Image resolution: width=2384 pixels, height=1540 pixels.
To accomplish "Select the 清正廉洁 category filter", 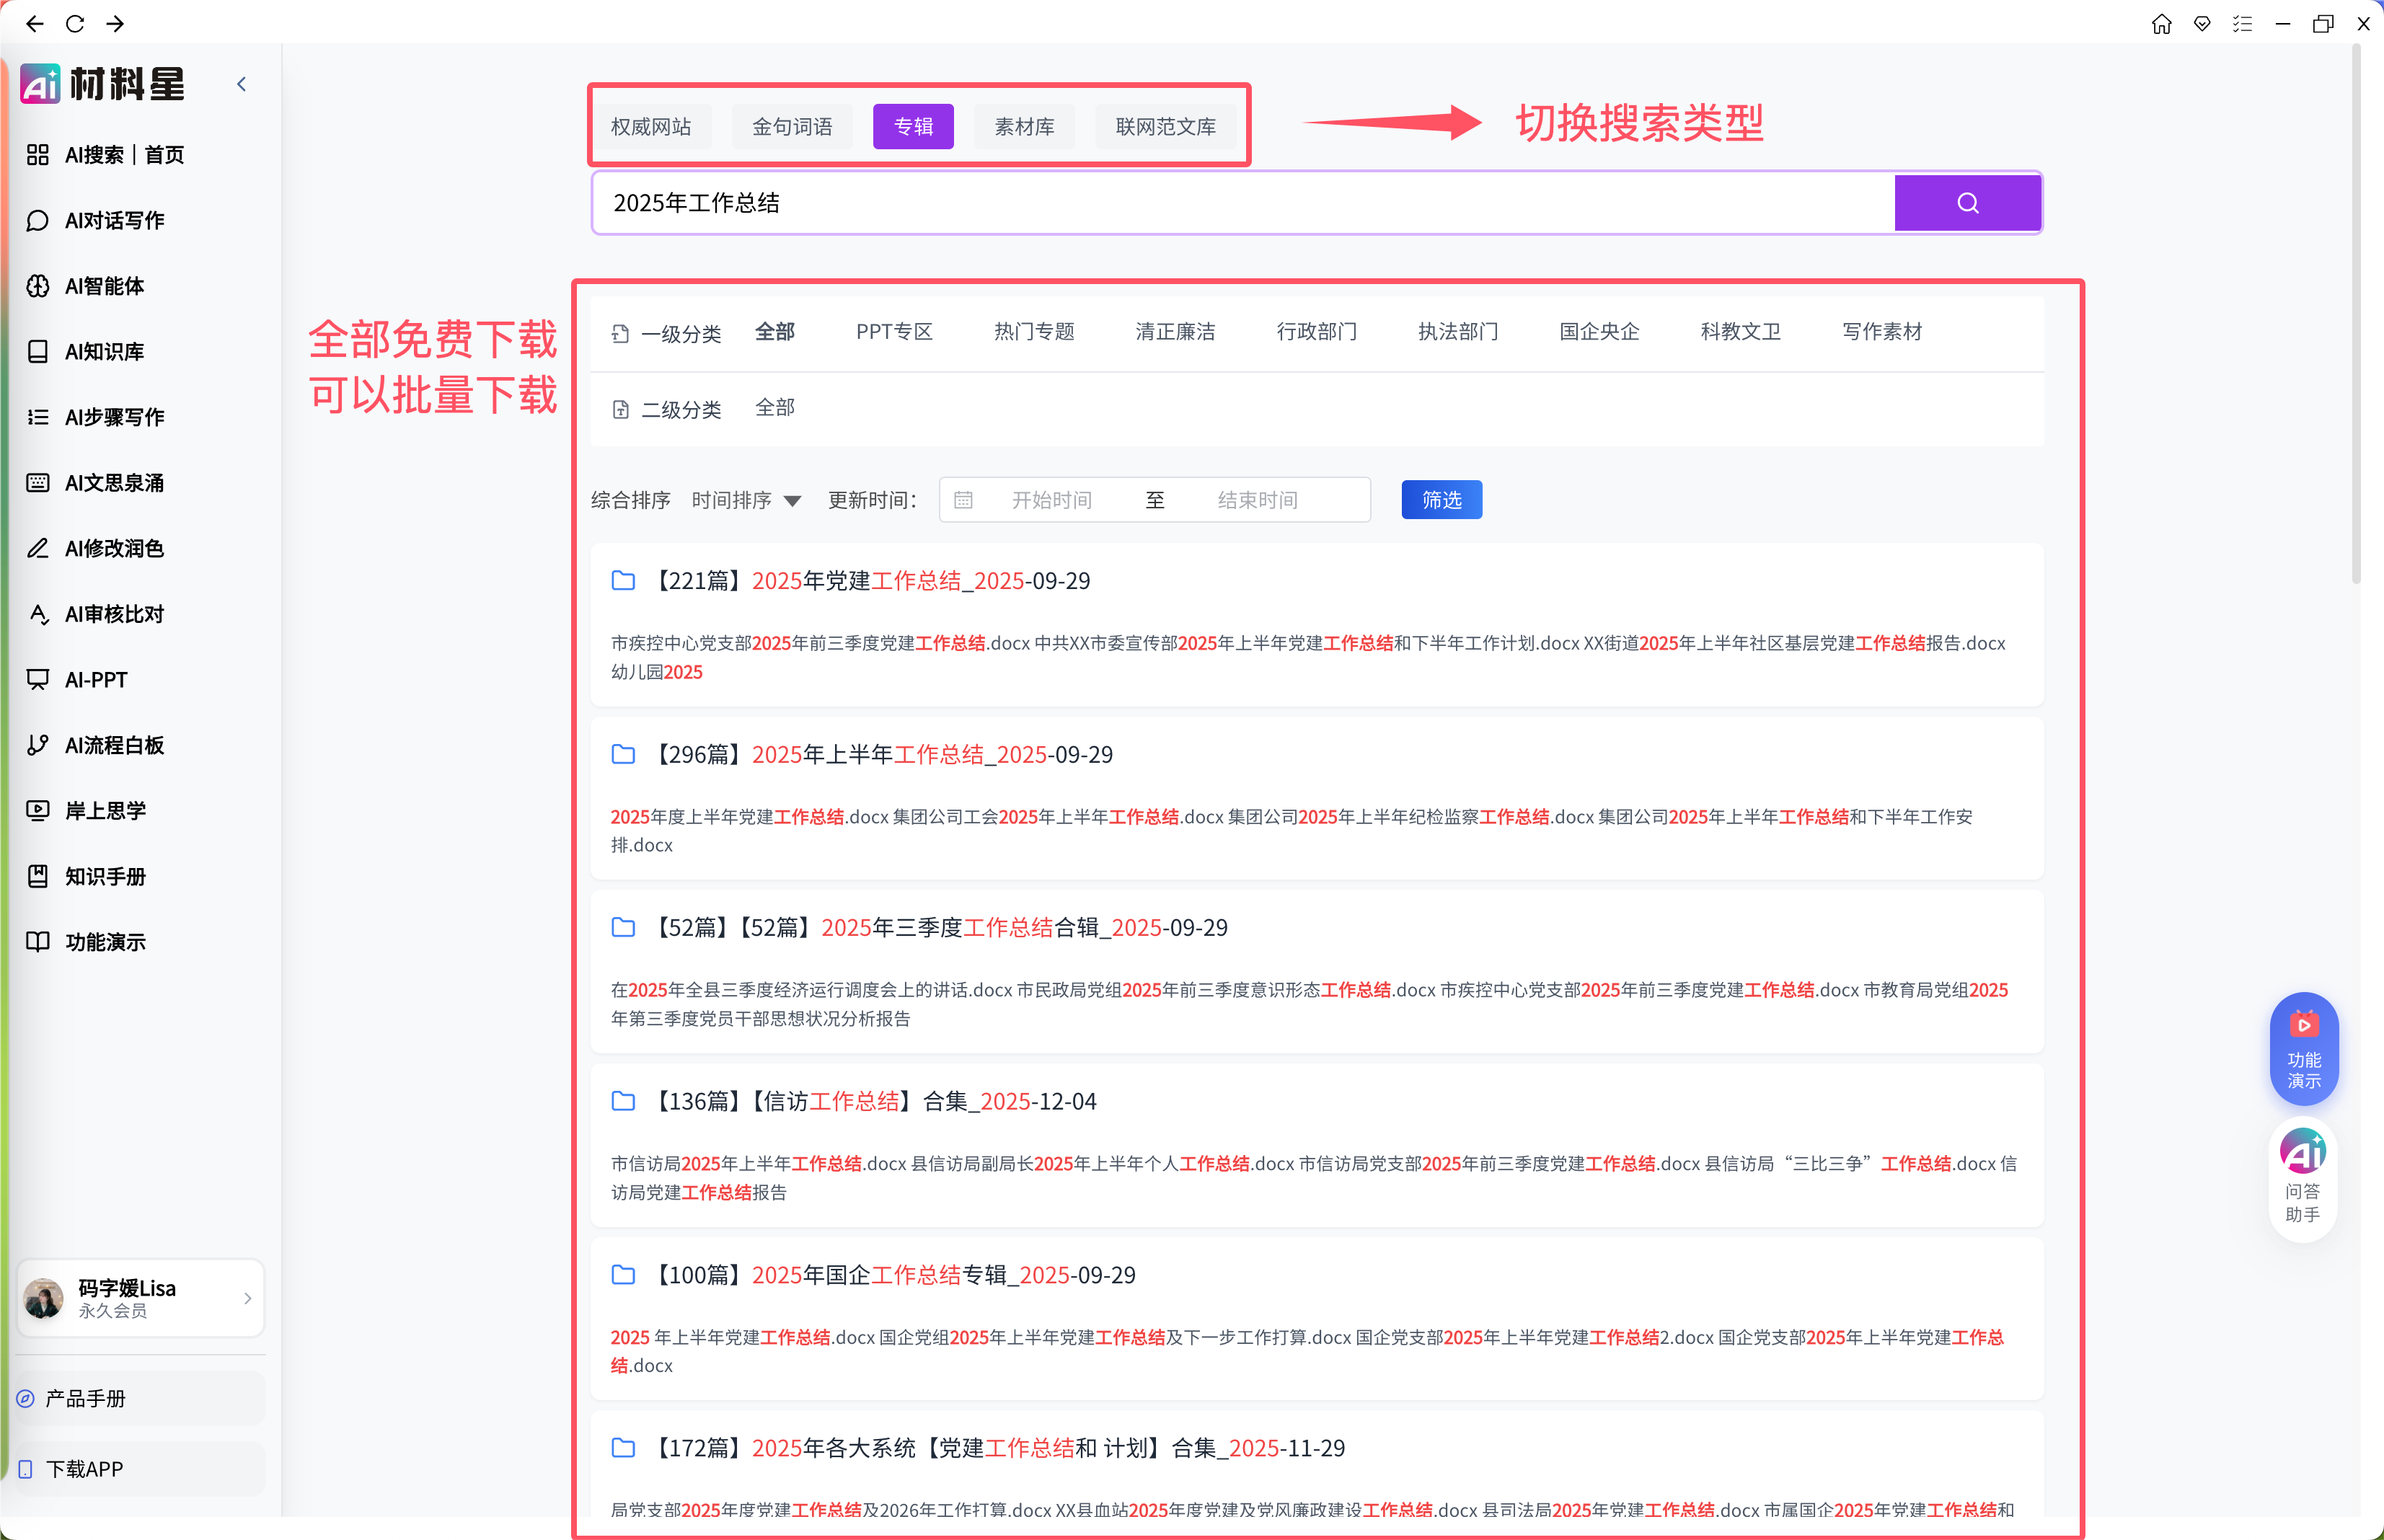I will click(1175, 332).
